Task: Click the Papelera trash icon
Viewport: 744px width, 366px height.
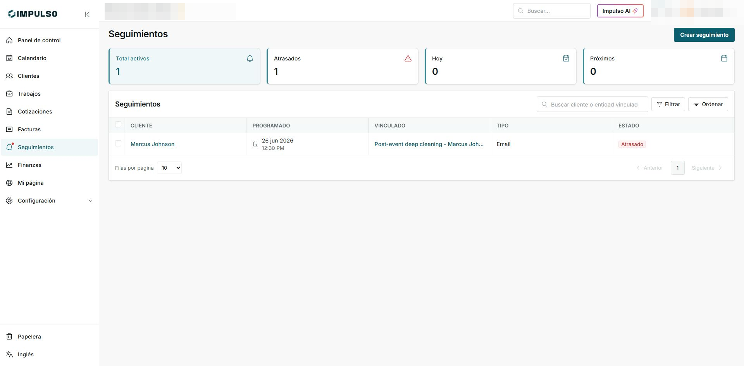Action: (9, 337)
